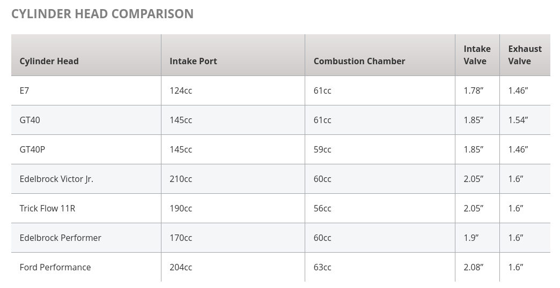
Task: Select the Trick Flow 11R cell
Action: pos(47,208)
